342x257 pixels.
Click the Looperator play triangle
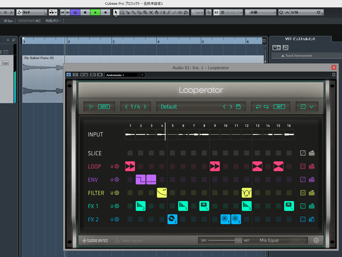point(91,107)
